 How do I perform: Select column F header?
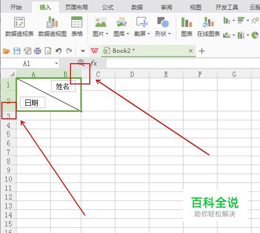[200, 75]
